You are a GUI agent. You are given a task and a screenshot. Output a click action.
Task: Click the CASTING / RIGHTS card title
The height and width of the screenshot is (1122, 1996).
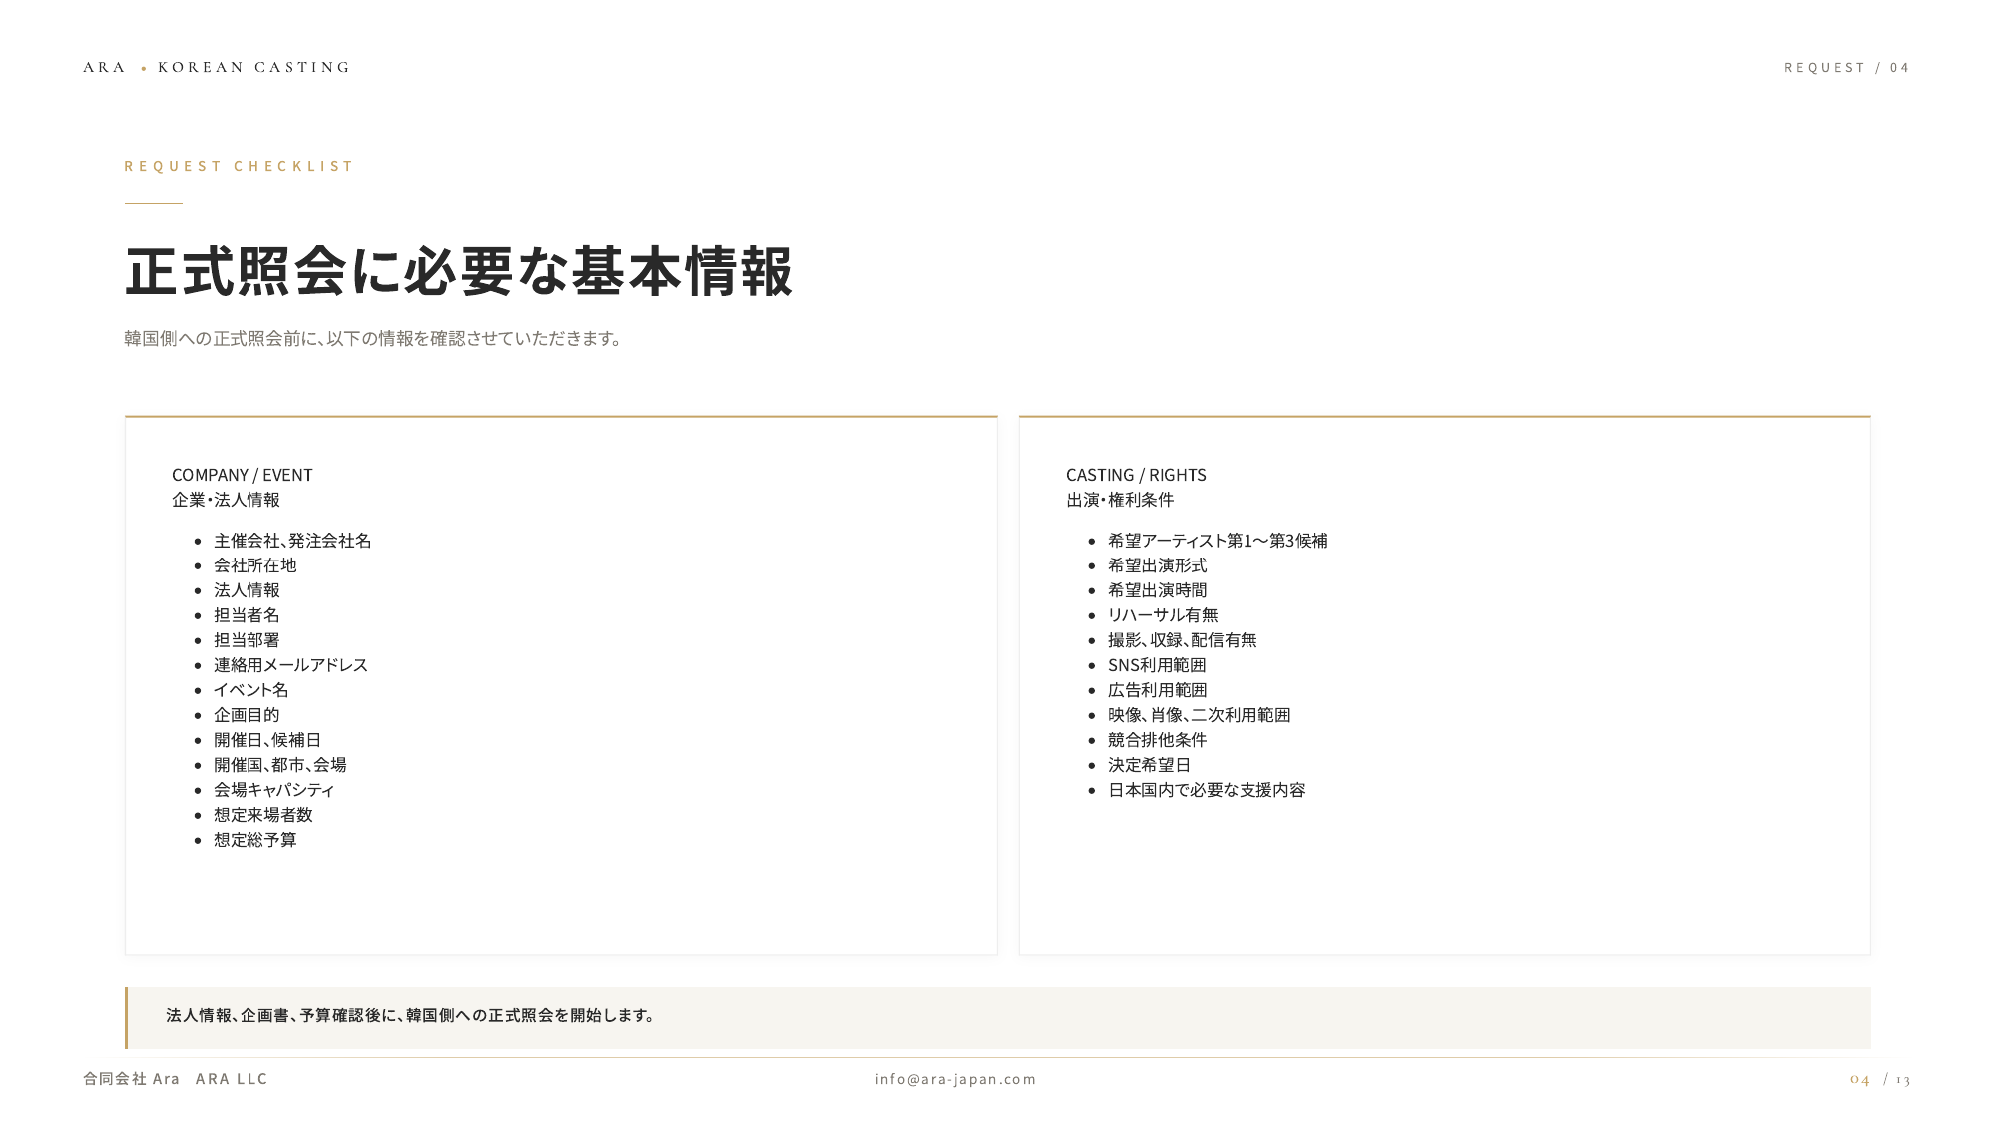tap(1136, 475)
